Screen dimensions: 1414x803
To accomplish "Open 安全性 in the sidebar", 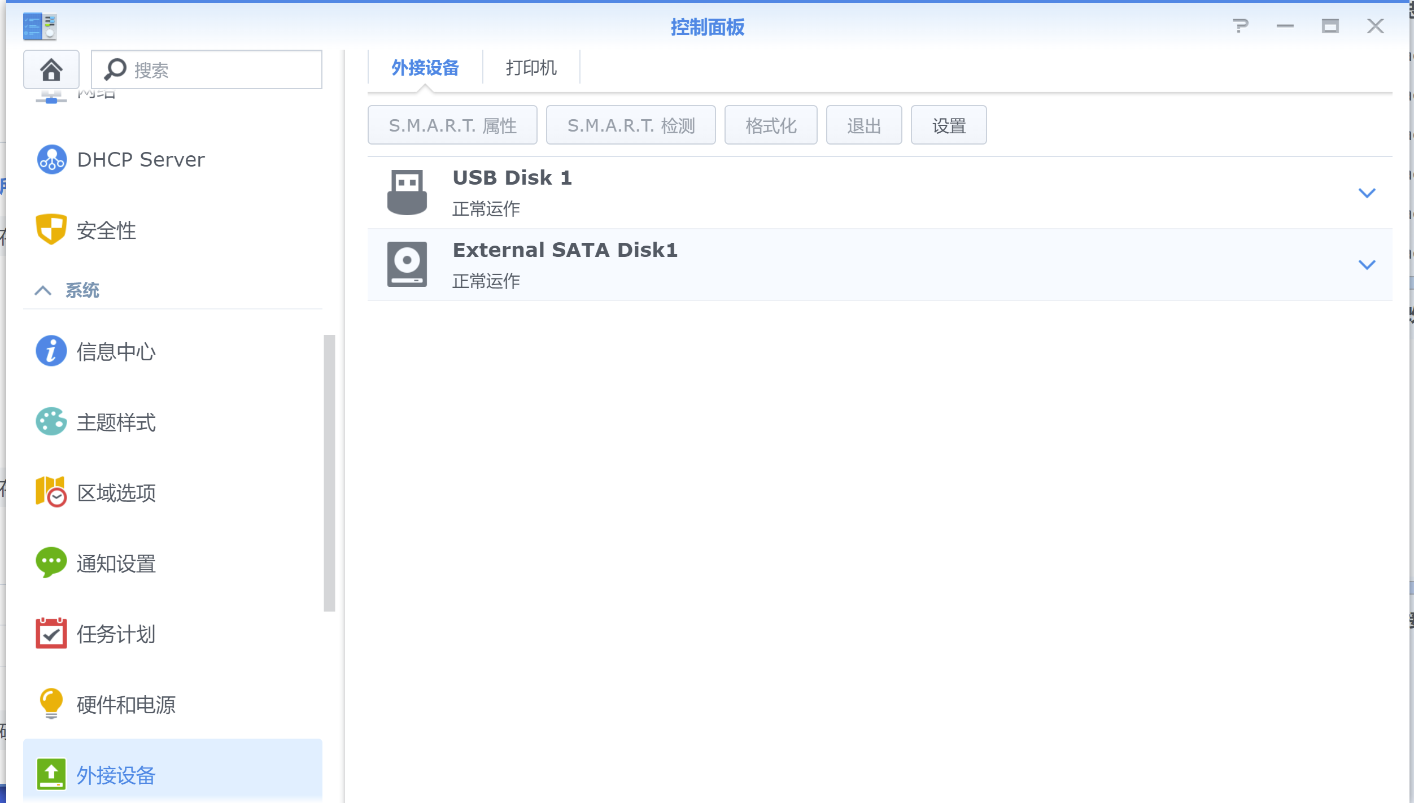I will (x=173, y=229).
